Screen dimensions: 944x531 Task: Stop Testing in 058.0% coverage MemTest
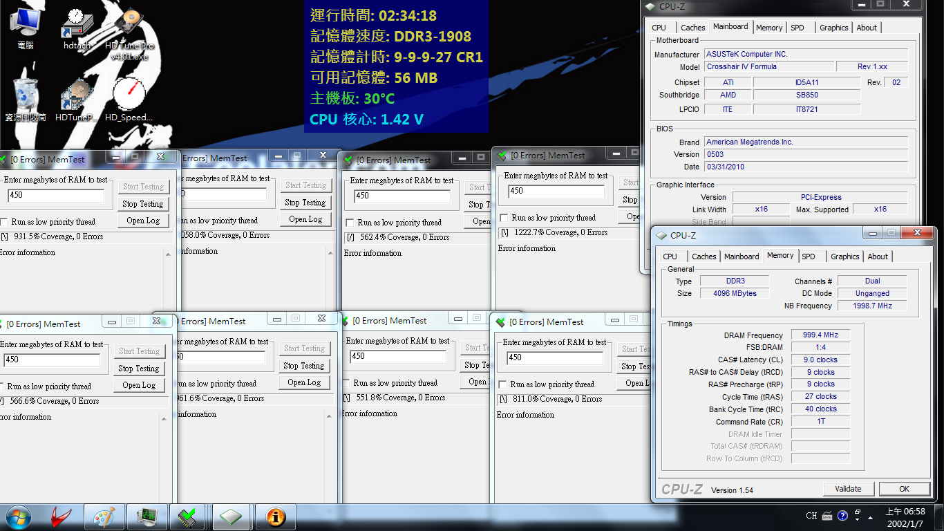tap(305, 203)
